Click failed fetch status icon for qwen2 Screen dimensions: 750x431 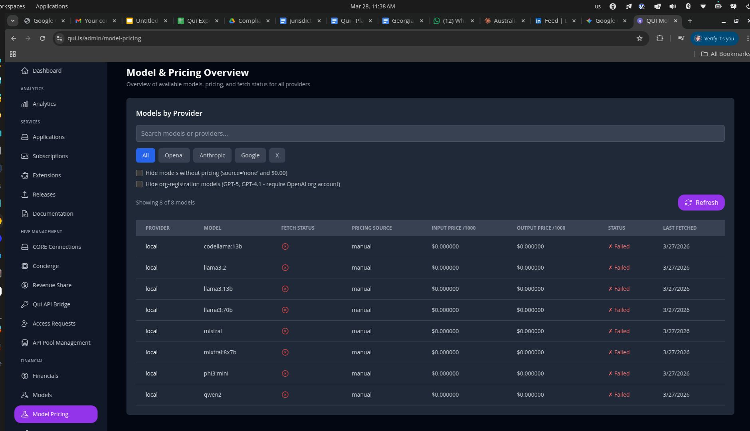(x=285, y=395)
